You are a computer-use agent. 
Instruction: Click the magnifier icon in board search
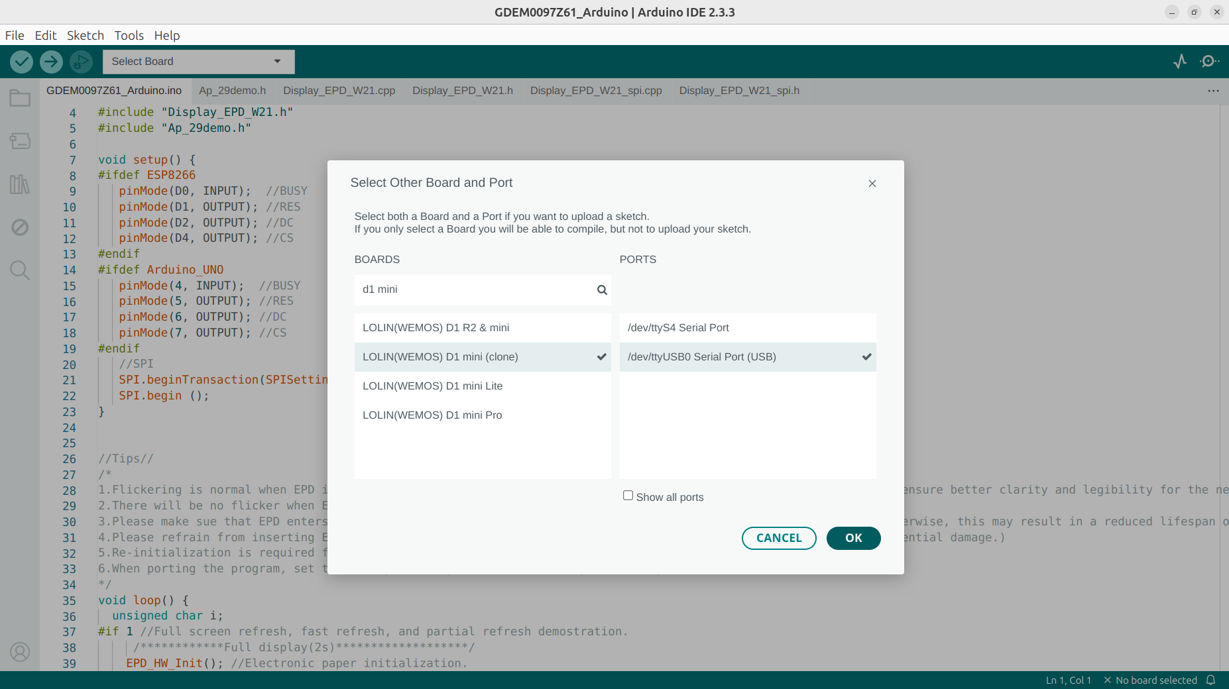(602, 290)
